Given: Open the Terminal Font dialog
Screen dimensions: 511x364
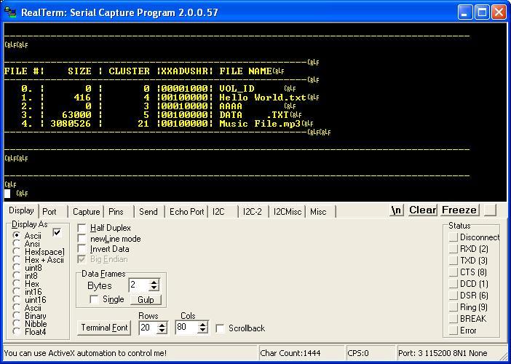Looking at the screenshot, I should pyautogui.click(x=104, y=327).
